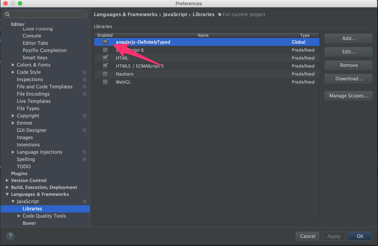Image resolution: width=378 pixels, height=246 pixels.
Task: Click the OK button
Action: (x=360, y=236)
